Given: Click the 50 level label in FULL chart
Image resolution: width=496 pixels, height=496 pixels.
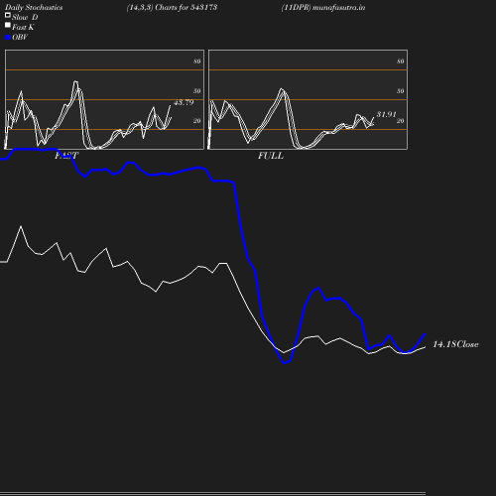Looking at the screenshot, I should (401, 91).
